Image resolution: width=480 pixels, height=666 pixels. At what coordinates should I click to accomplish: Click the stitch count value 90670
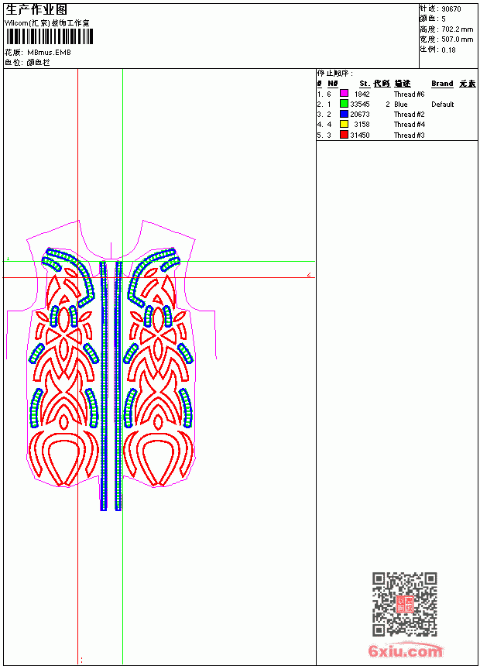[x=451, y=9]
